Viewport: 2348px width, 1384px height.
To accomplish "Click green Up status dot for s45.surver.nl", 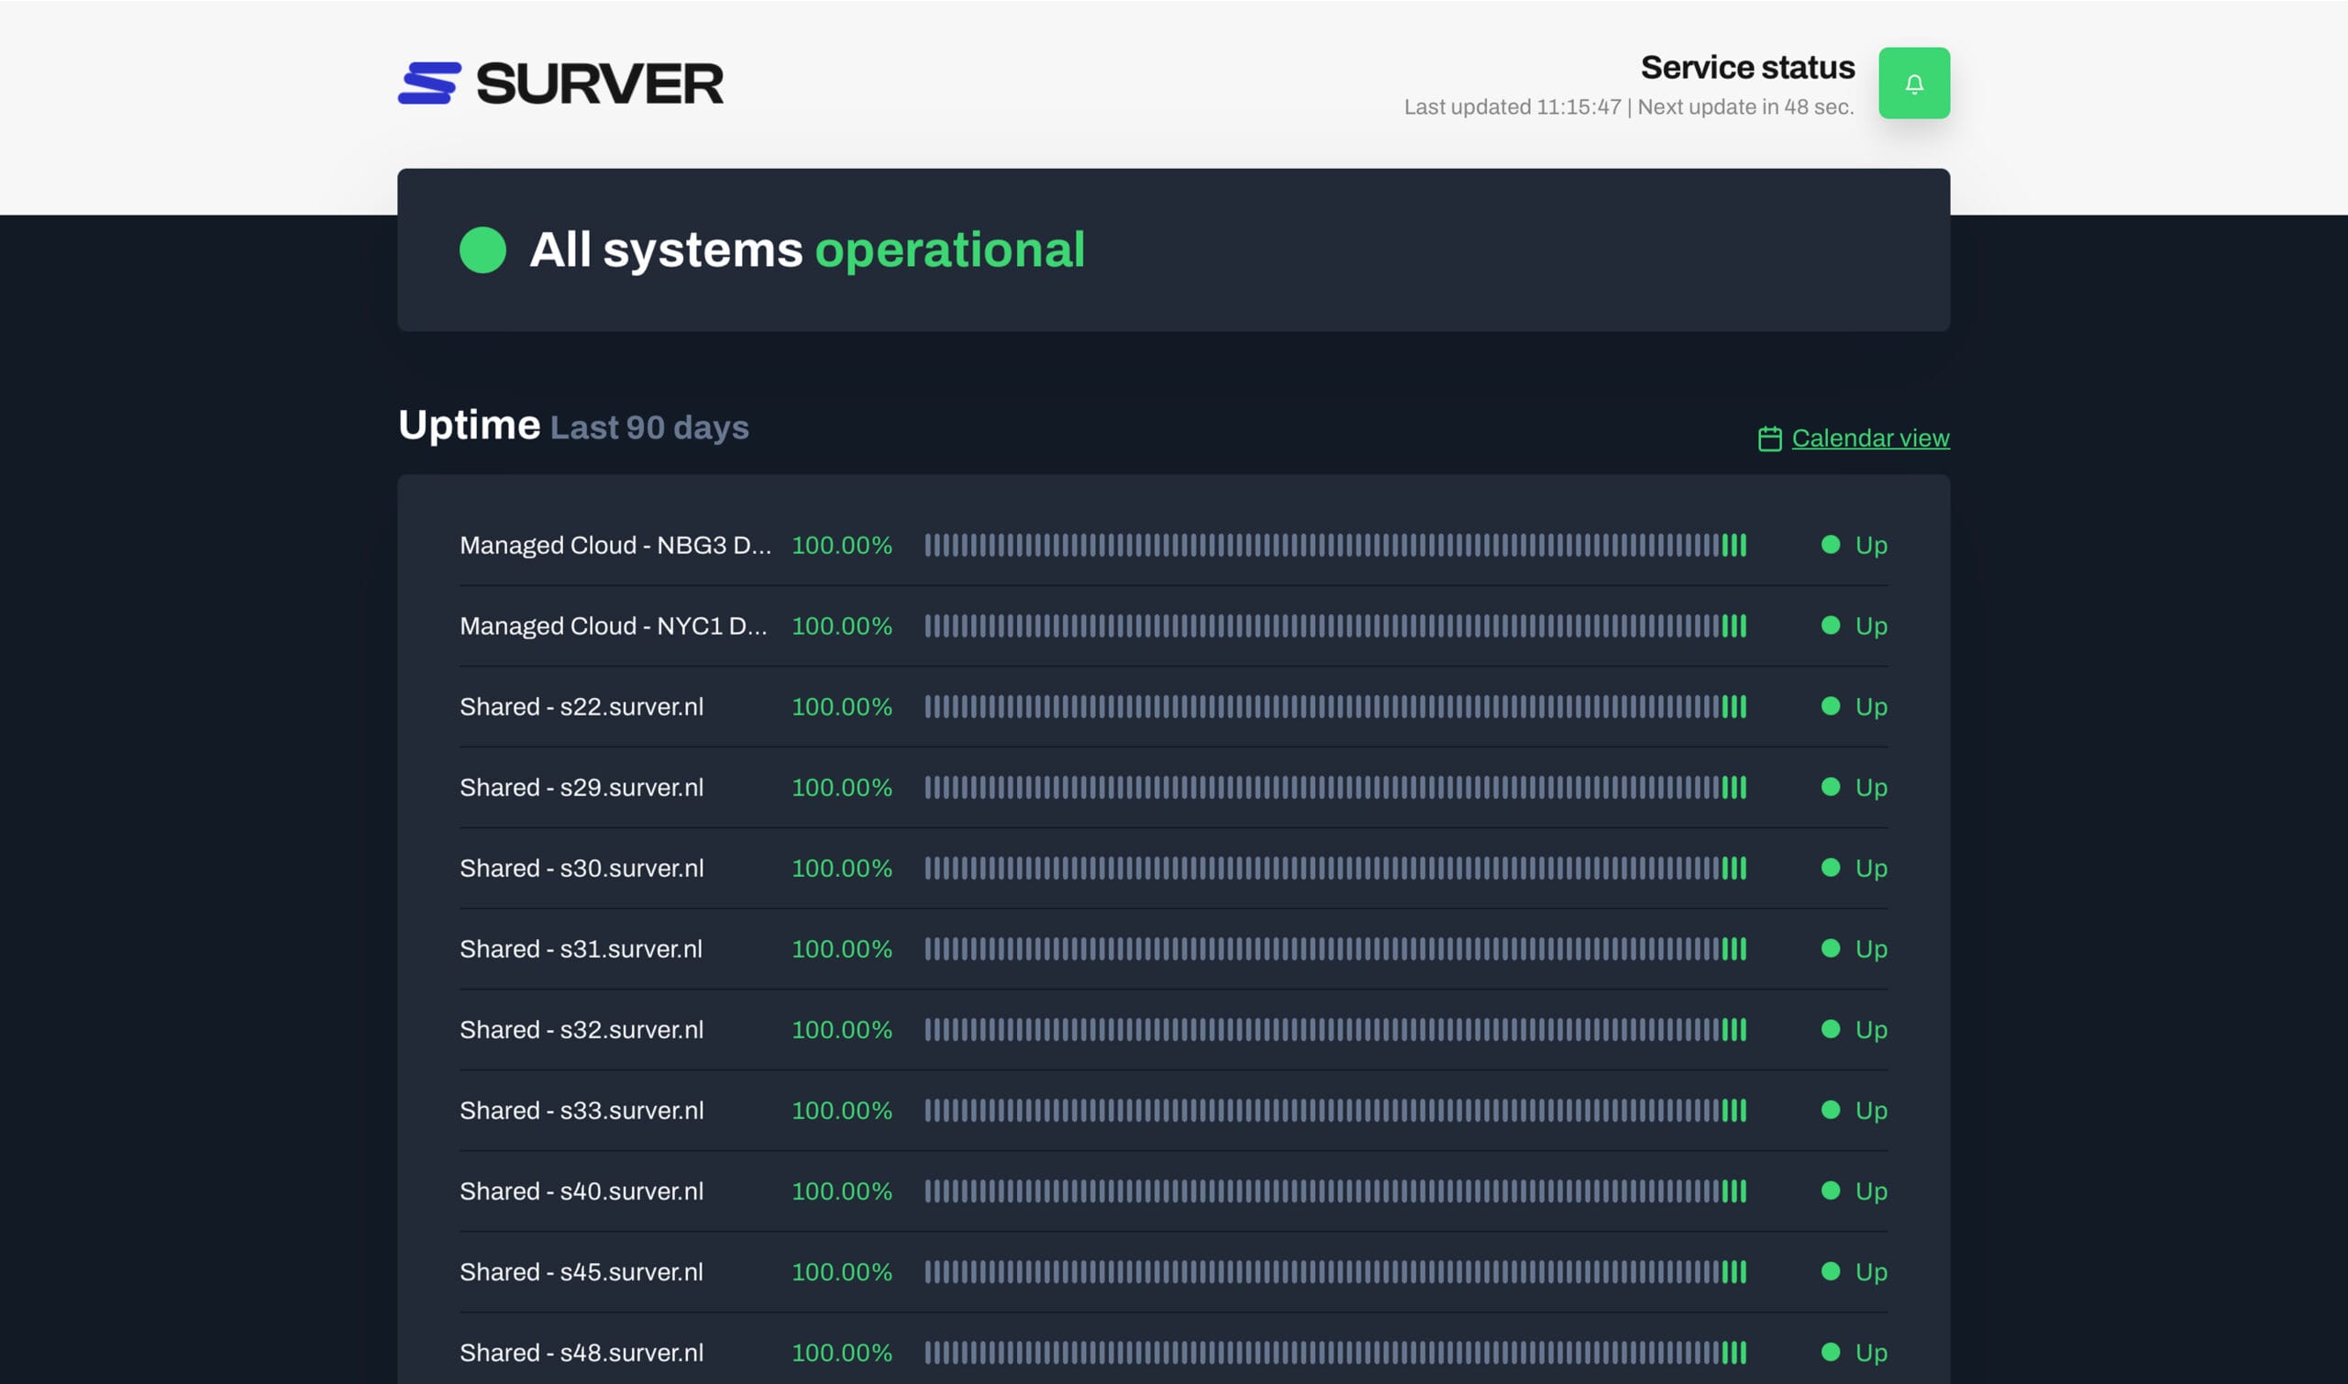I will [1830, 1271].
